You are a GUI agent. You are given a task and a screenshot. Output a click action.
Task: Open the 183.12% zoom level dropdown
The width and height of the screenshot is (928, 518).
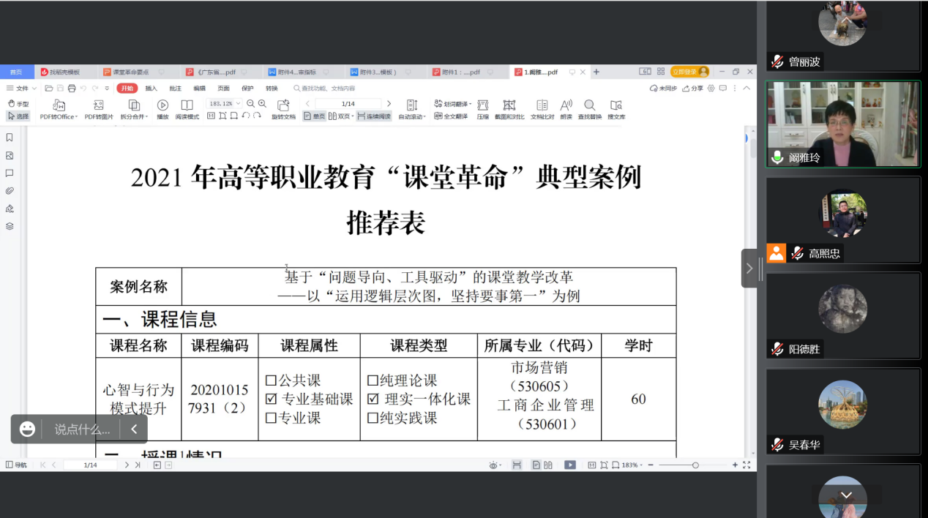tap(224, 104)
